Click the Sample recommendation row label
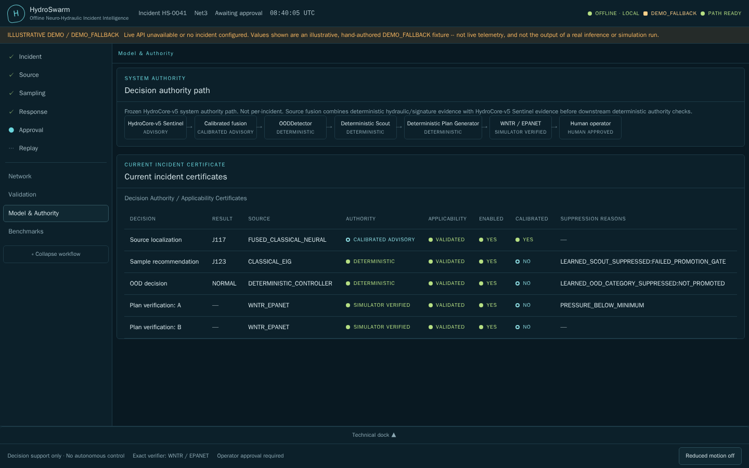This screenshot has width=749, height=468. coord(164,262)
